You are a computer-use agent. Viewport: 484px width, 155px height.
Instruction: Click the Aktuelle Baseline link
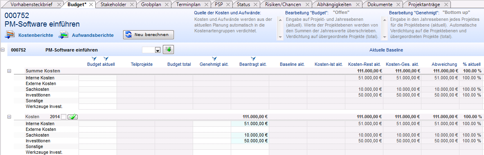pyautogui.click(x=386, y=50)
